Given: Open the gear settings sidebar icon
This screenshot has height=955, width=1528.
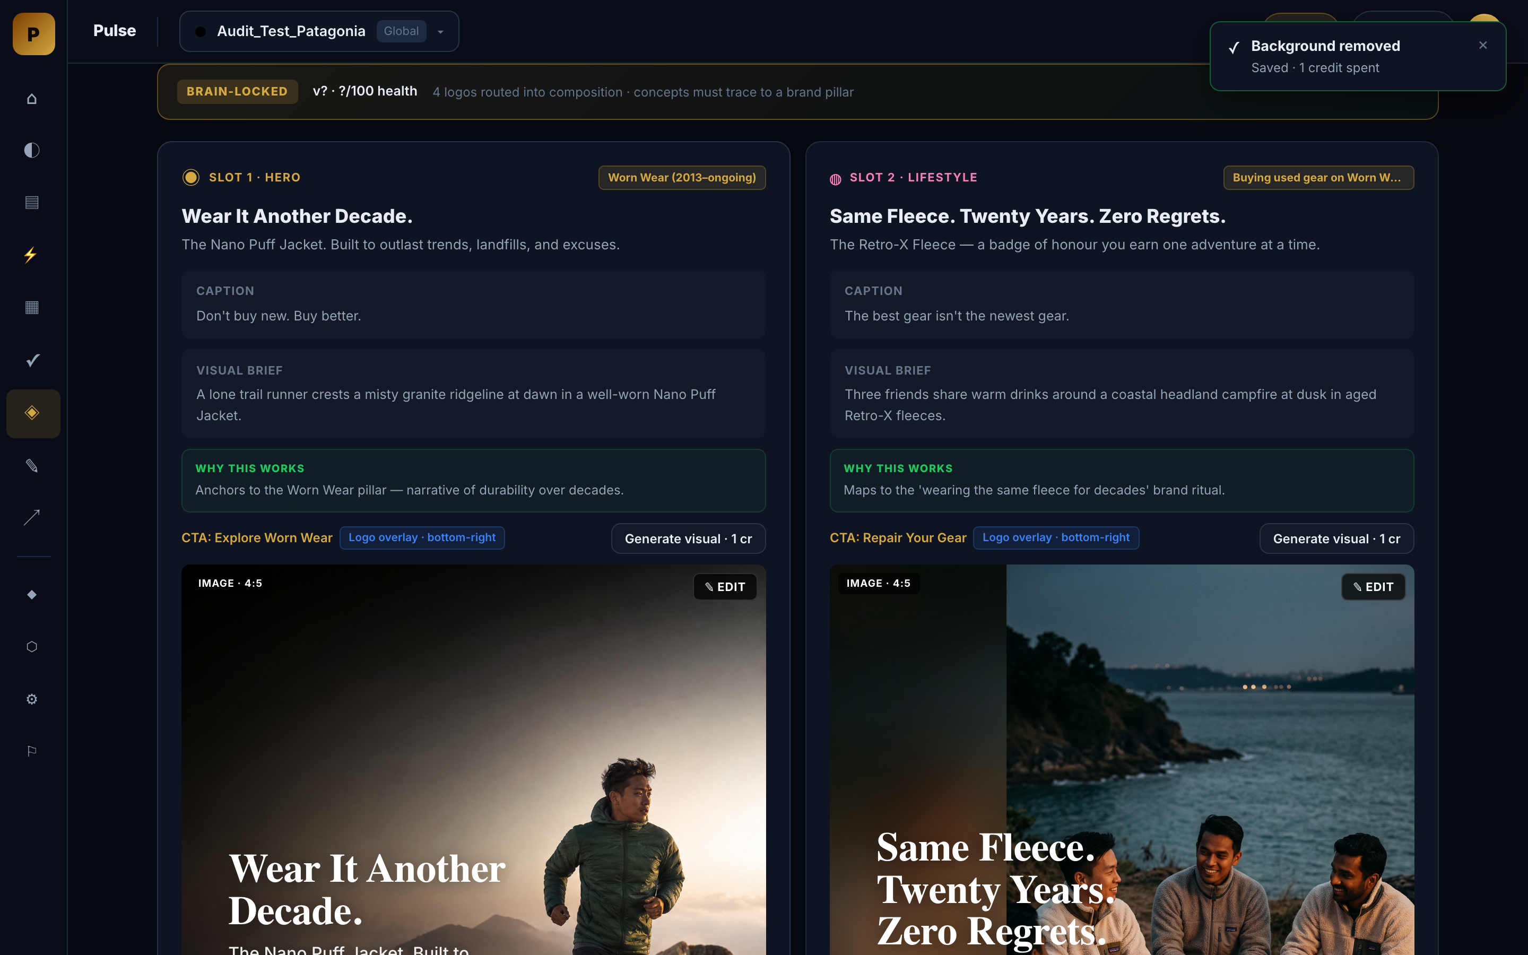Looking at the screenshot, I should pyautogui.click(x=32, y=699).
